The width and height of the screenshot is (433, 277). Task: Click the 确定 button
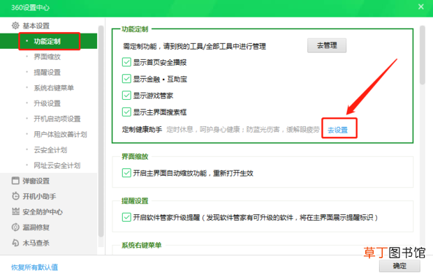(x=399, y=266)
